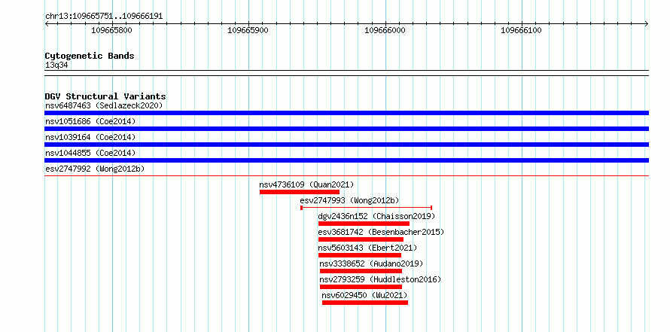Click the DGV Structural Variants track title
670x332 pixels.
click(x=105, y=96)
